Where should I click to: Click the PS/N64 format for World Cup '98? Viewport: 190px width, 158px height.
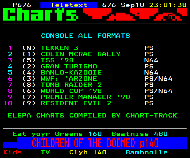point(158,91)
